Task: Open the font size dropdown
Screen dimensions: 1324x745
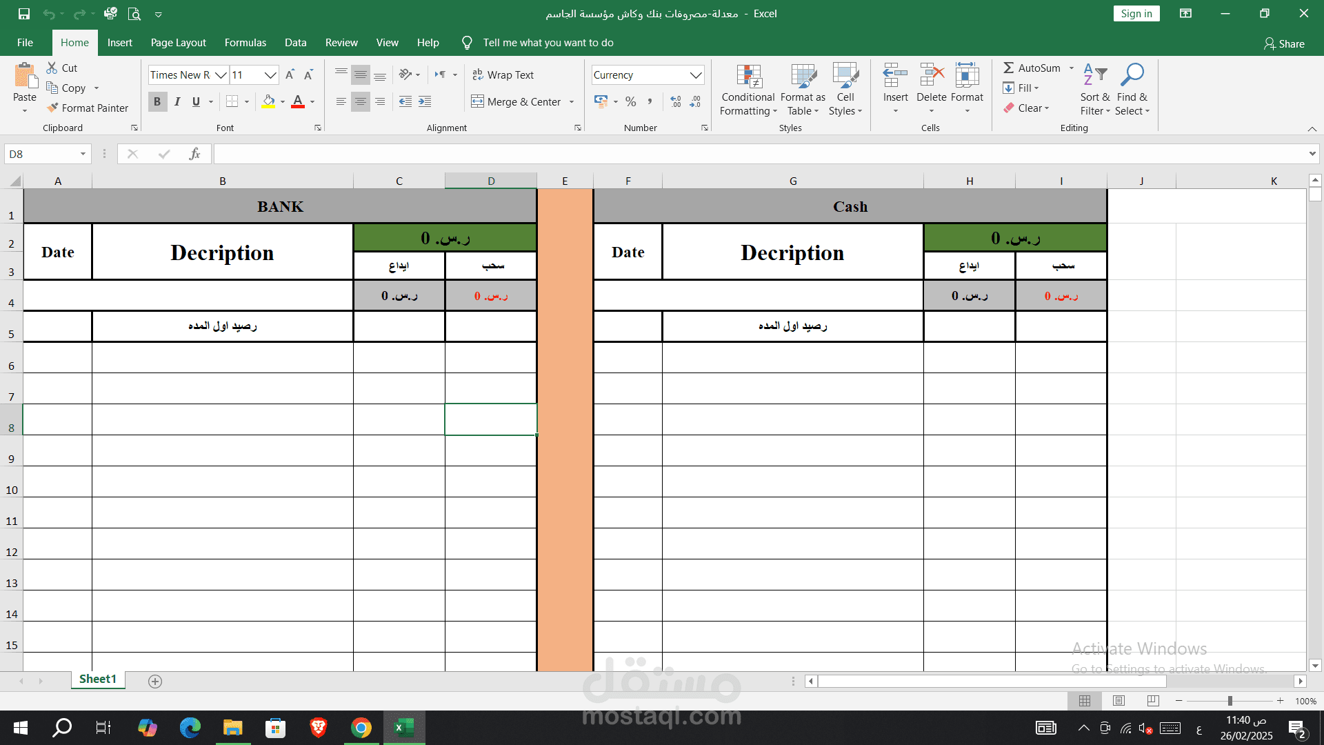Action: [270, 74]
